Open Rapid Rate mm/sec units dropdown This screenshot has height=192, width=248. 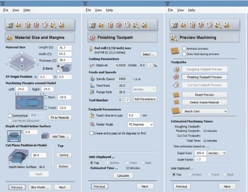pyautogui.click(x=217, y=153)
